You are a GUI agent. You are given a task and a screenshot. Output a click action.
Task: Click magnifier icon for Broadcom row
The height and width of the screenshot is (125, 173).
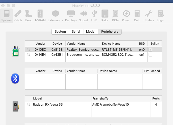29,55
